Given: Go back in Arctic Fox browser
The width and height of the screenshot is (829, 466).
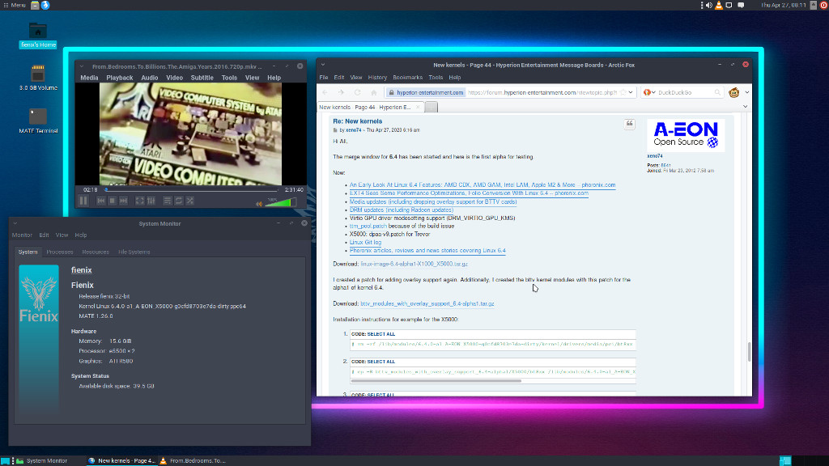Looking at the screenshot, I should tap(325, 92).
